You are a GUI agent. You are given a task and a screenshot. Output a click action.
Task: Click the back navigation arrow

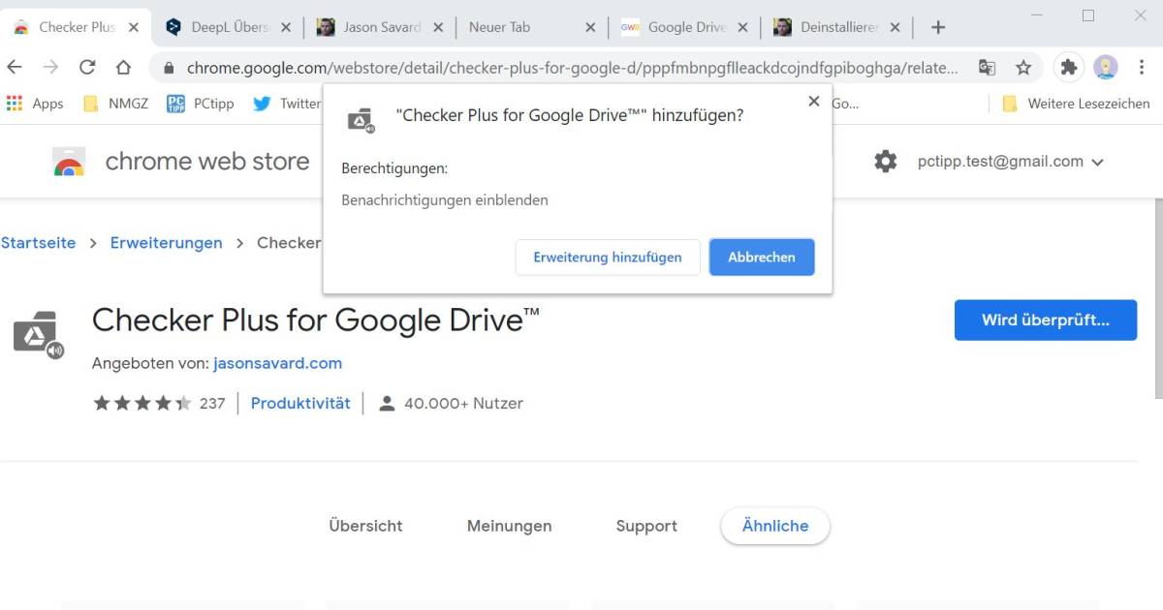point(16,68)
